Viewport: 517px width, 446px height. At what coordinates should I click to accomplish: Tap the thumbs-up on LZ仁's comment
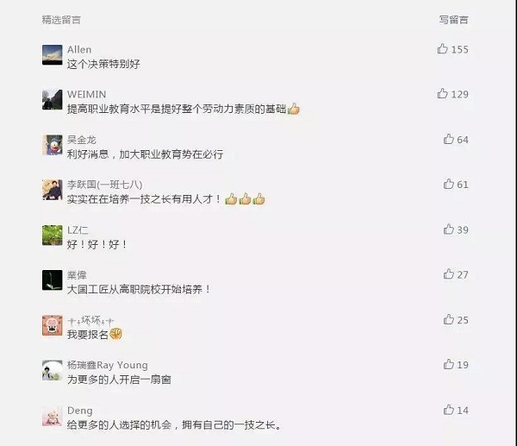point(448,229)
